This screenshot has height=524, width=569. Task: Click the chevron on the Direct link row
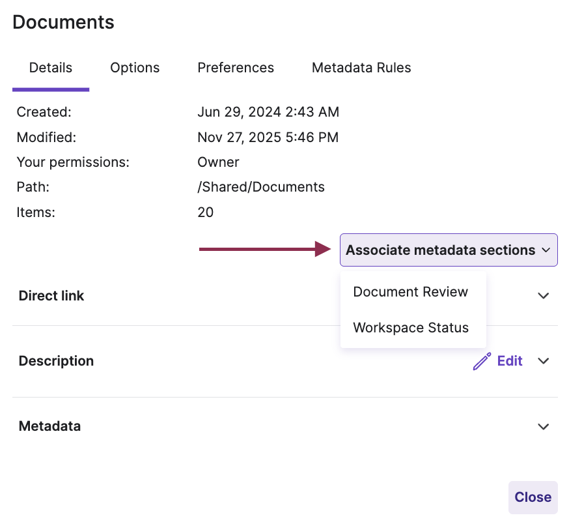click(544, 296)
